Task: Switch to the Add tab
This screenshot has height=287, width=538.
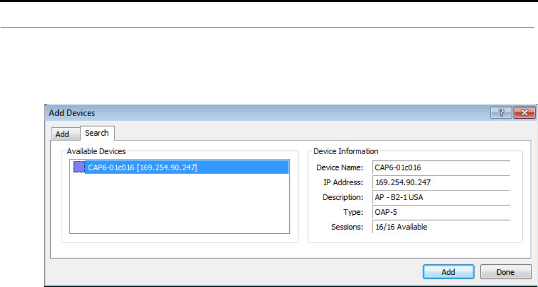Action: 62,134
